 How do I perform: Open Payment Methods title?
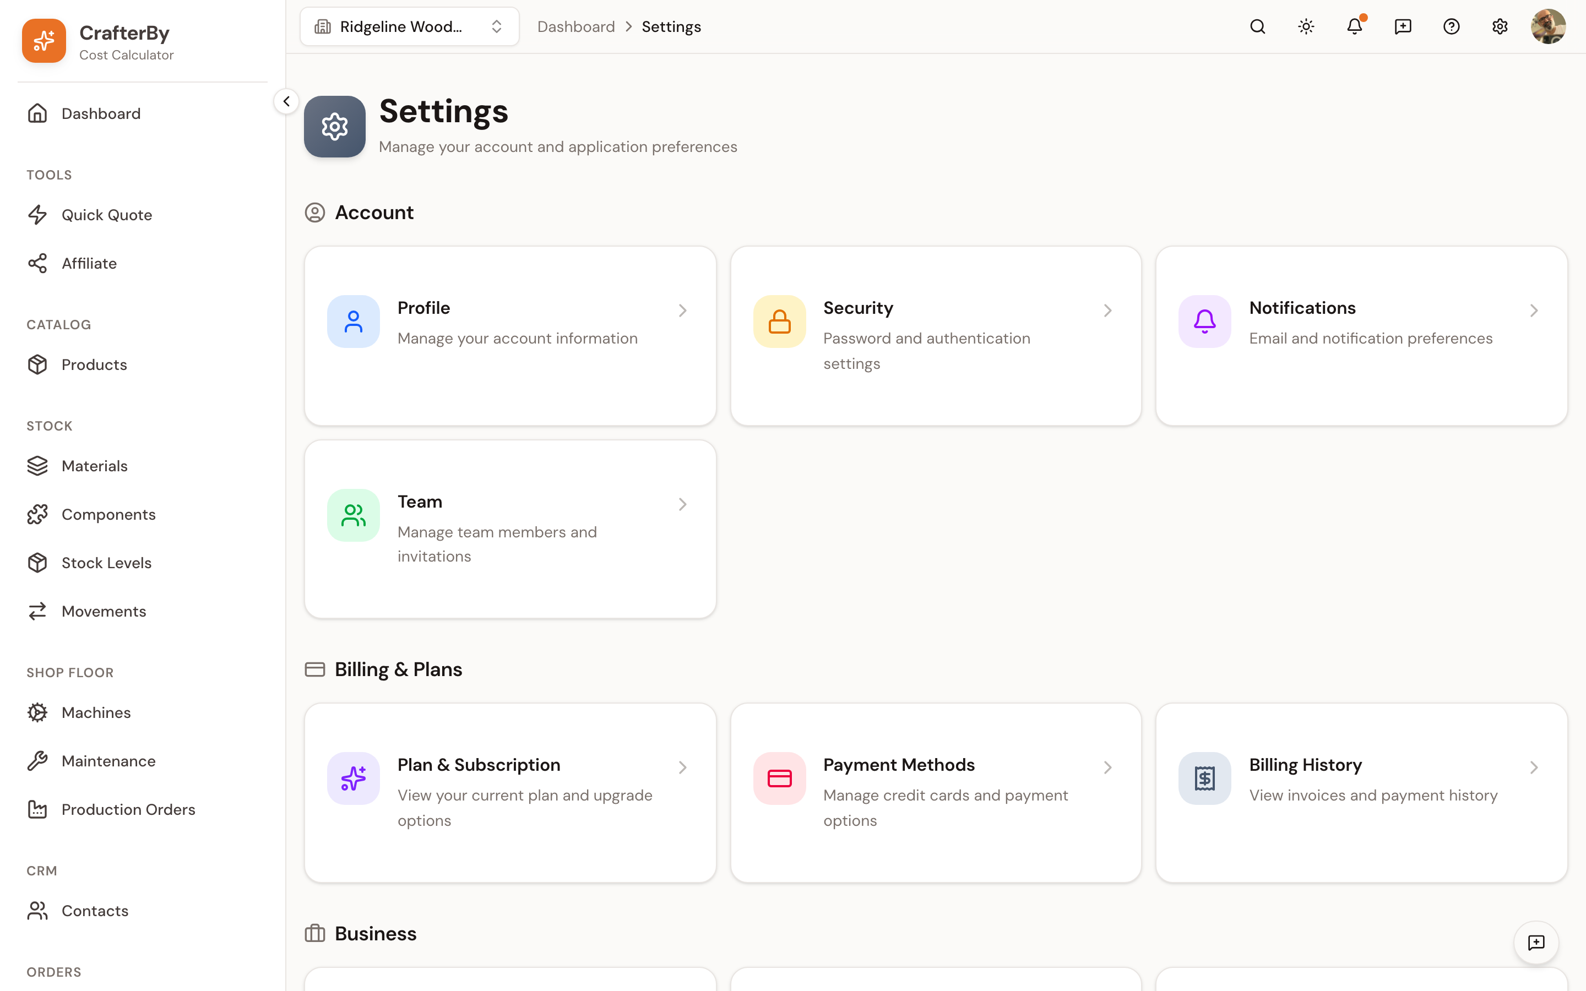click(899, 765)
